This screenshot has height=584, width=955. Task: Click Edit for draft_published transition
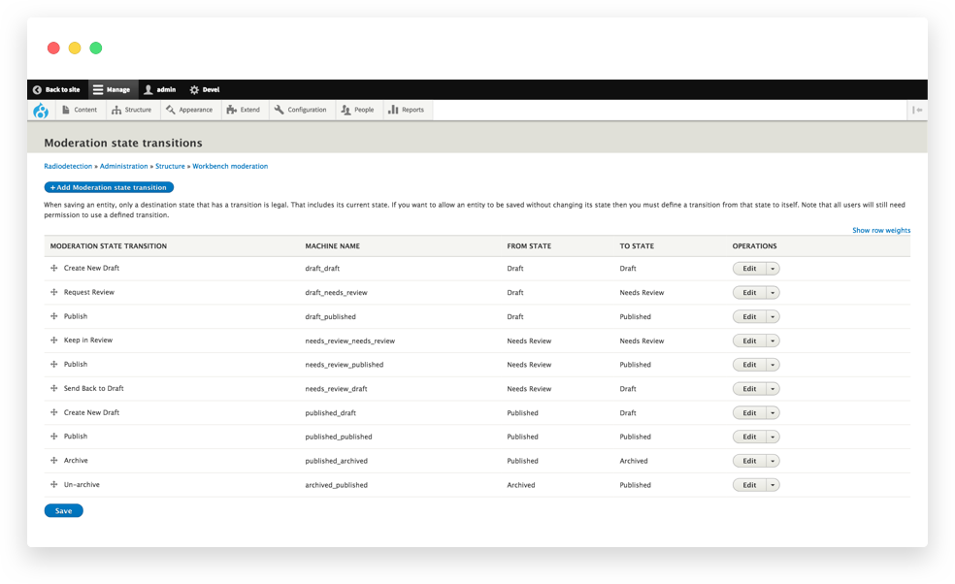[749, 316]
